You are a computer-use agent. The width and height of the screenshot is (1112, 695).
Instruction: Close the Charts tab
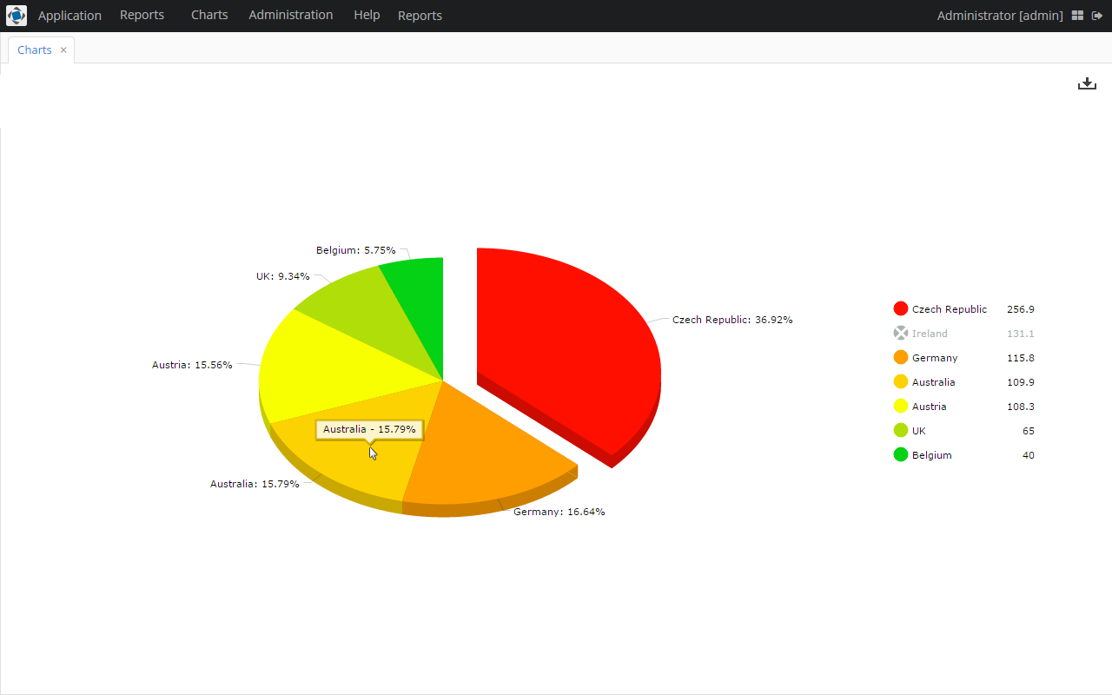pos(63,50)
